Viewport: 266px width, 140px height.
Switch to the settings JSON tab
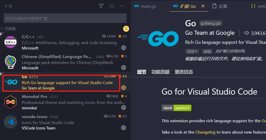(258, 6)
